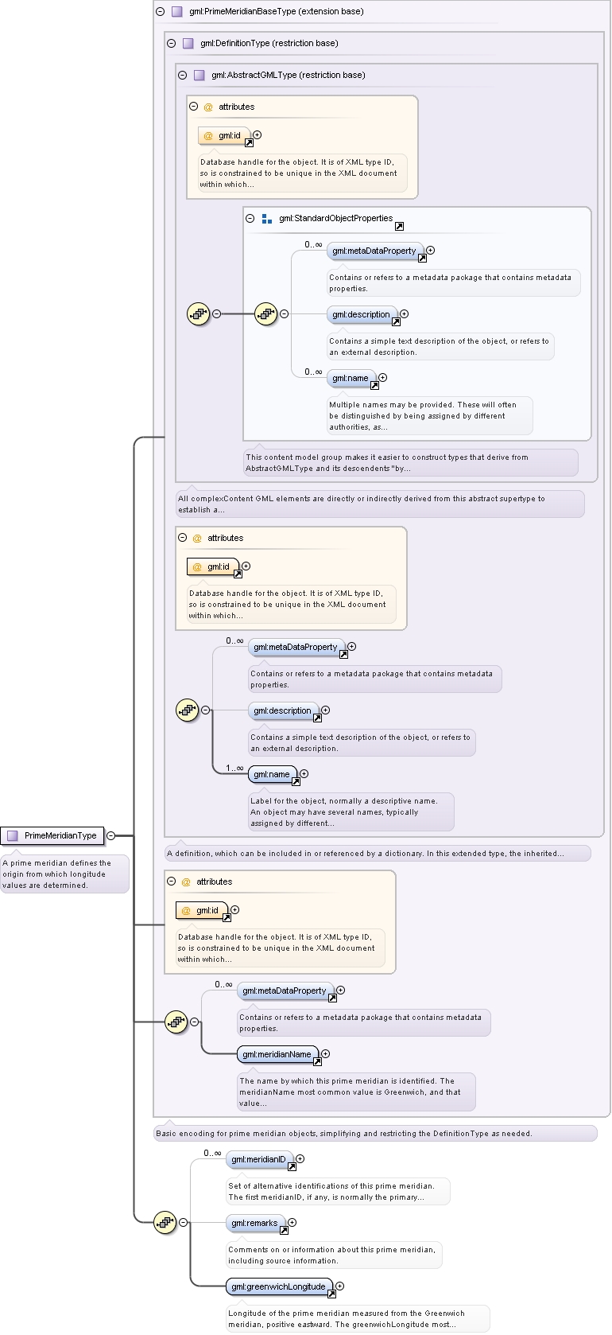Expand details plus icon beside gml:remarks
The height and width of the screenshot is (1335, 612).
pyautogui.click(x=292, y=1222)
